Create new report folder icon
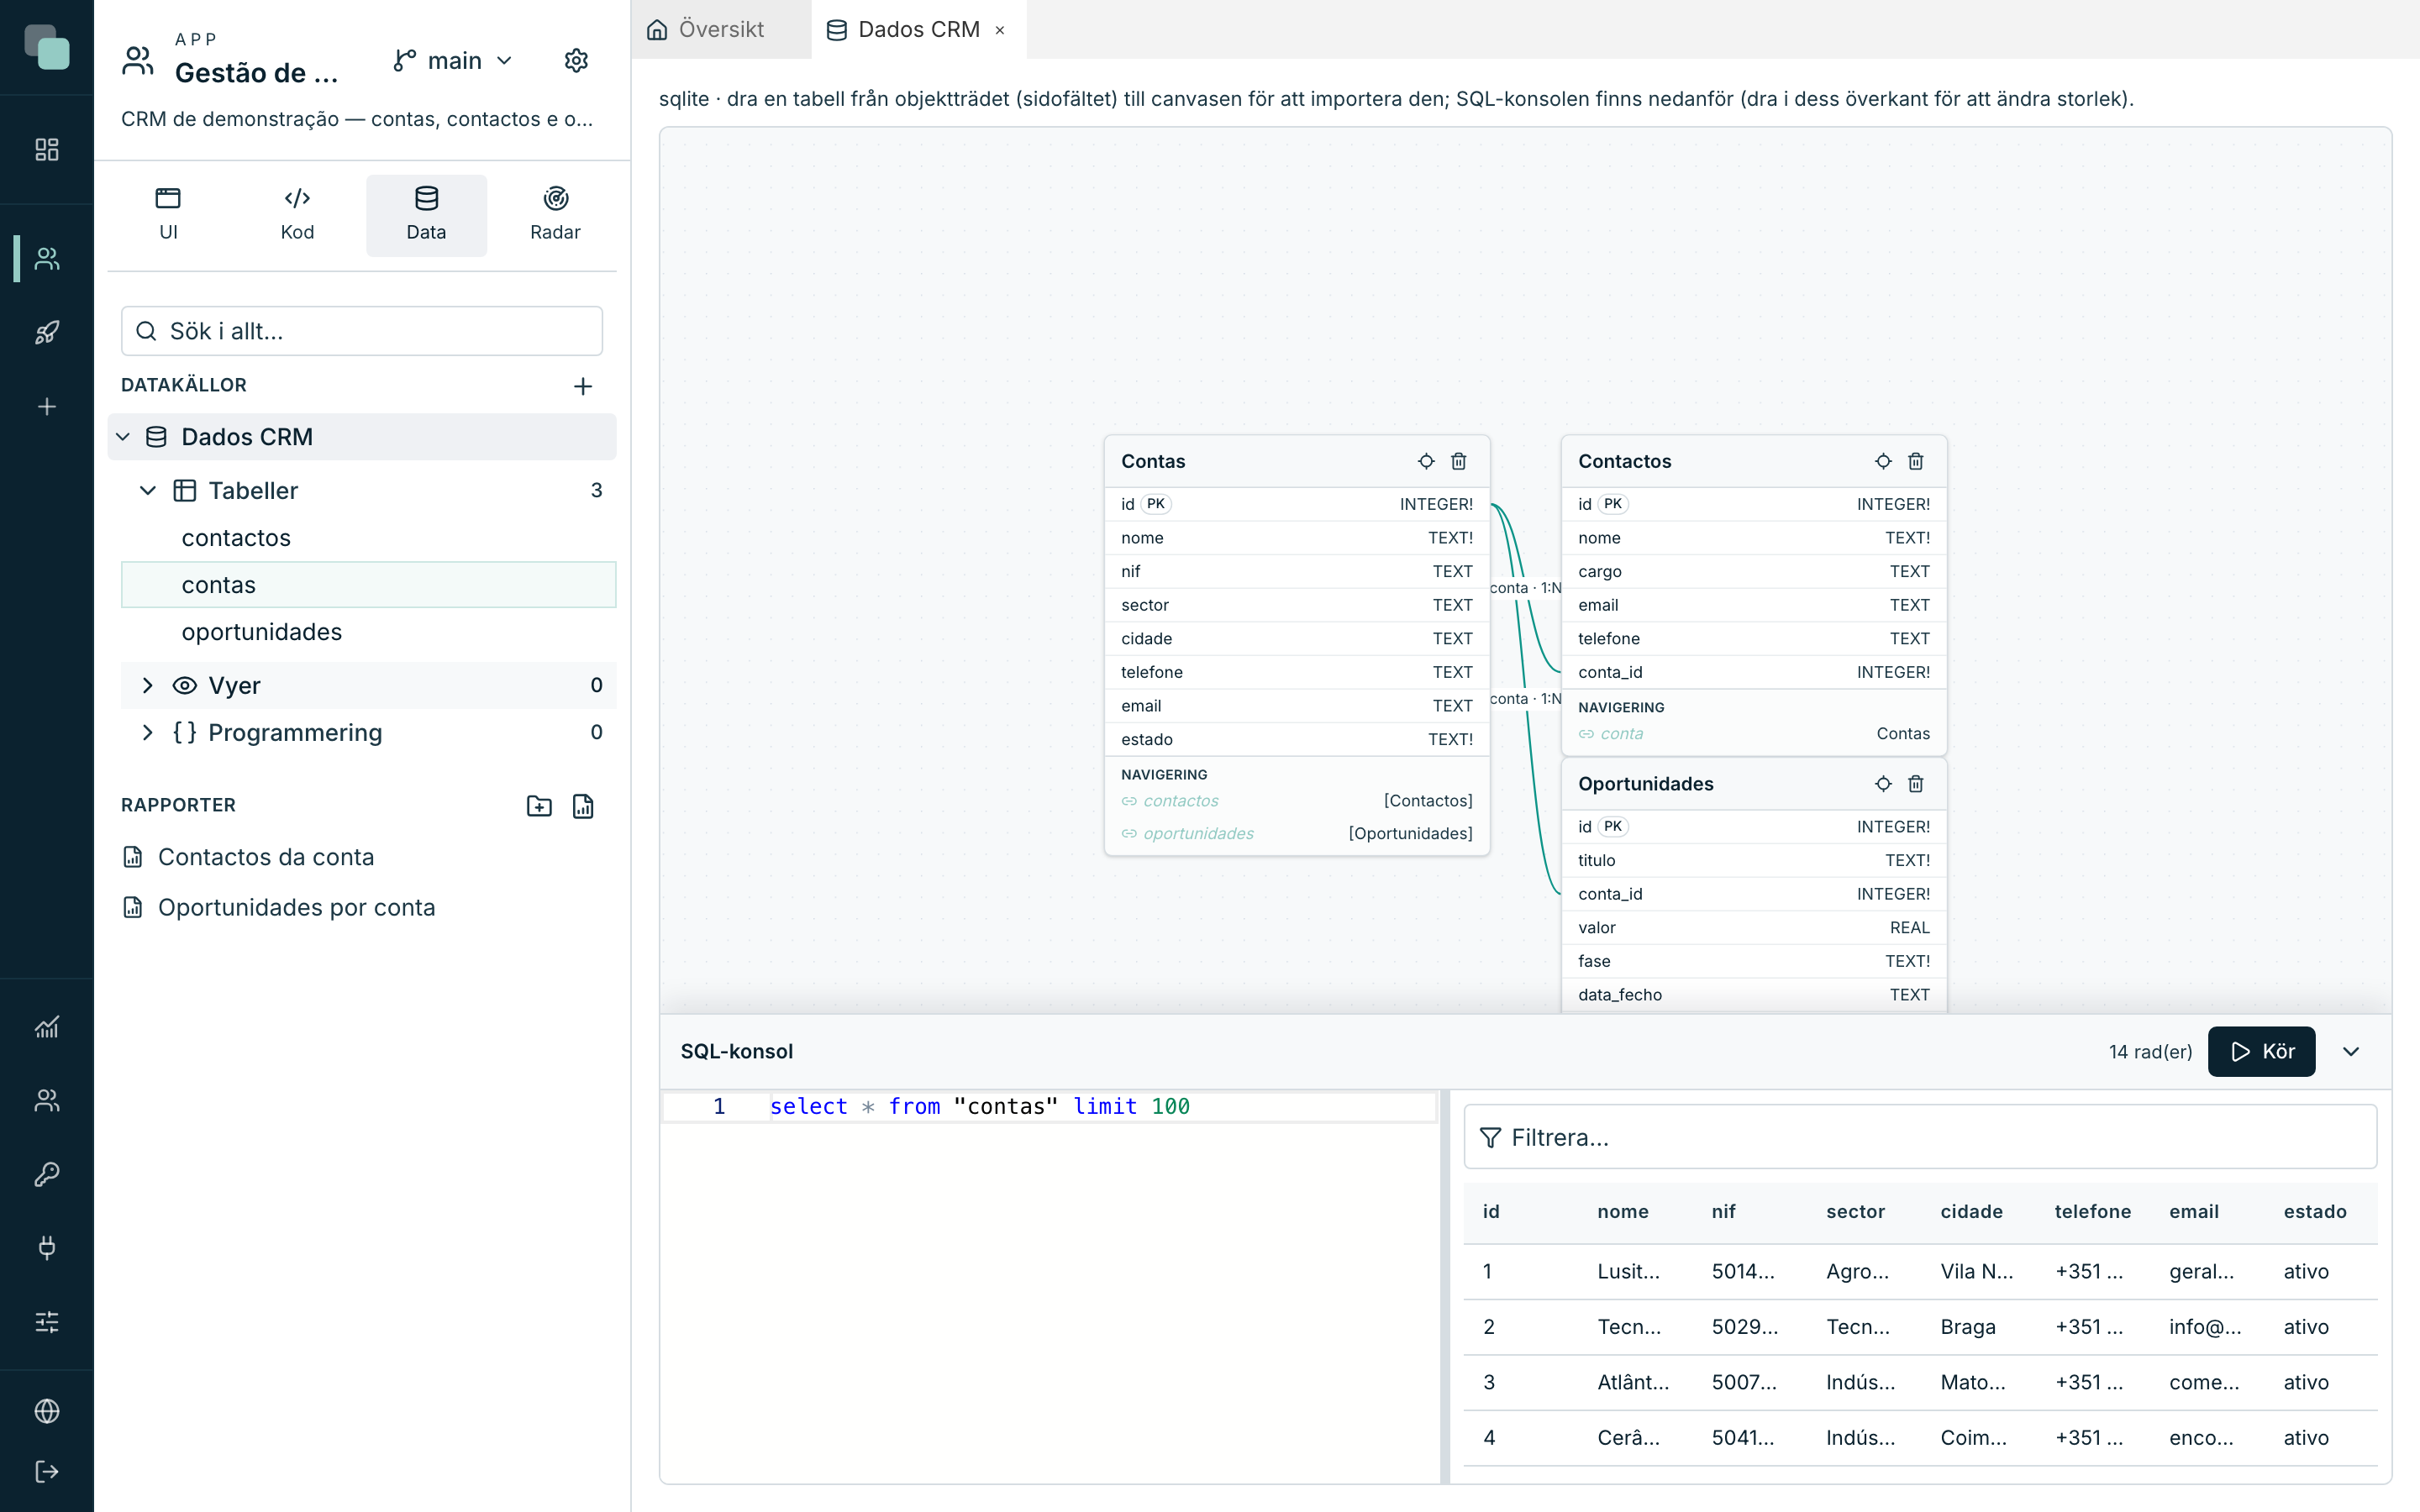Viewport: 2420px width, 1512px height. 539,806
